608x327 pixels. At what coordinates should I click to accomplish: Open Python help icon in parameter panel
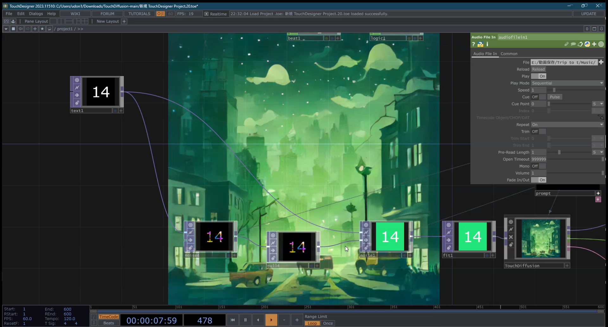tap(480, 44)
